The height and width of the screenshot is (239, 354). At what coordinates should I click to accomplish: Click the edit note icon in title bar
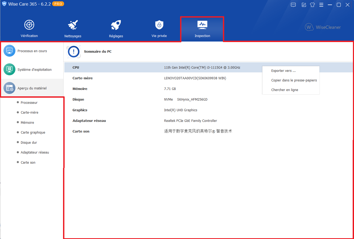[x=304, y=5]
